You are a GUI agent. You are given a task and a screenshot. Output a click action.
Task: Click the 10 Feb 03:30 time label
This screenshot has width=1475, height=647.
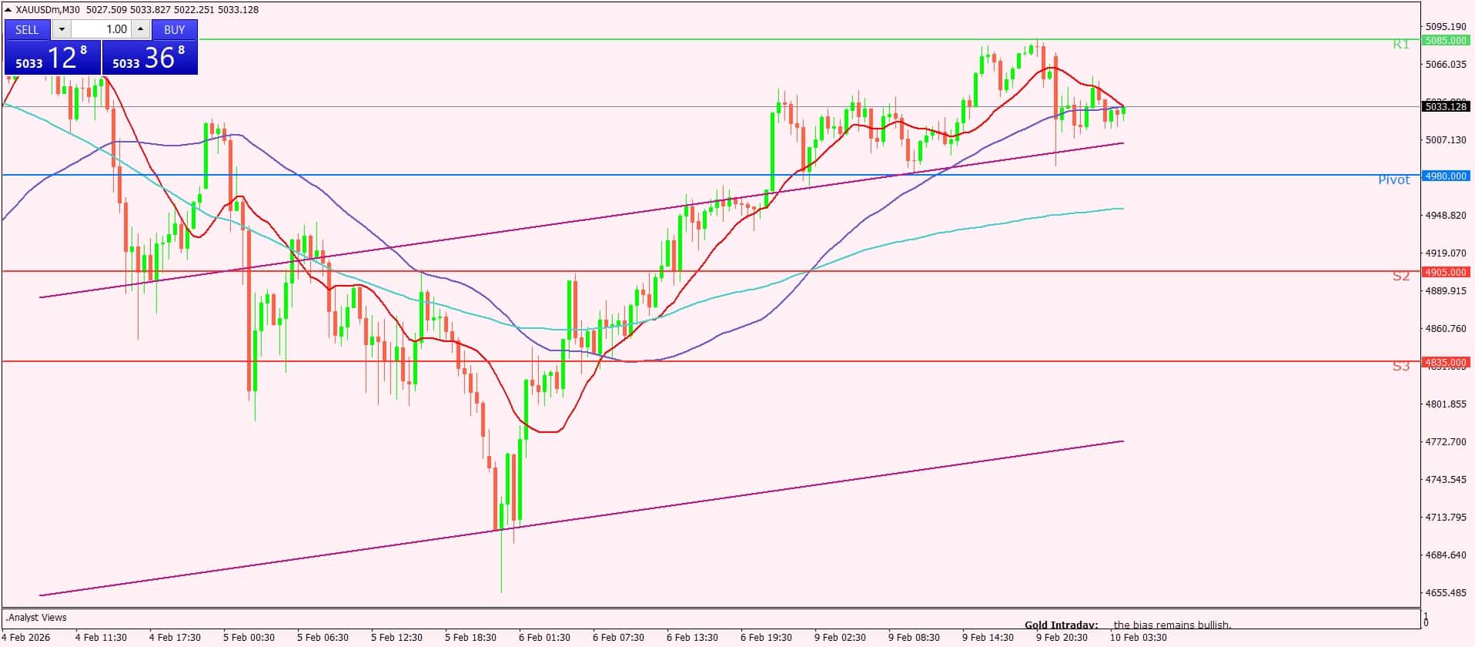point(1138,637)
